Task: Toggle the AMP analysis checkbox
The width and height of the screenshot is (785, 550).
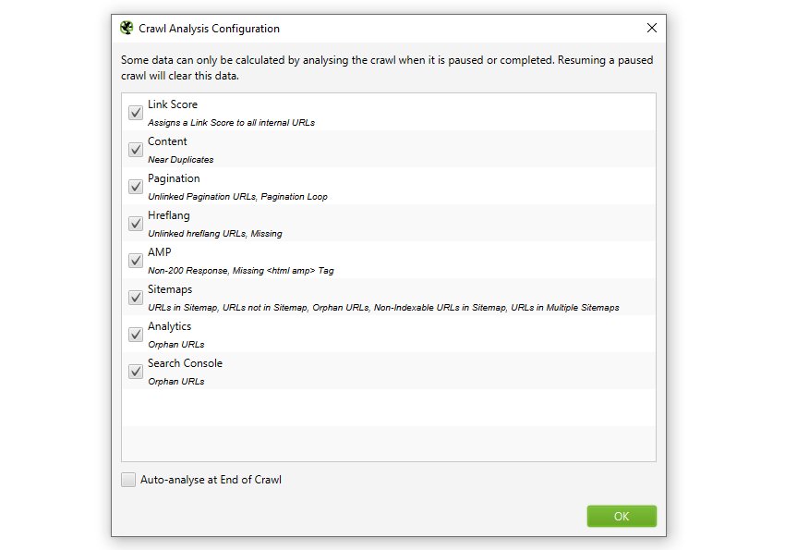Action: (136, 261)
